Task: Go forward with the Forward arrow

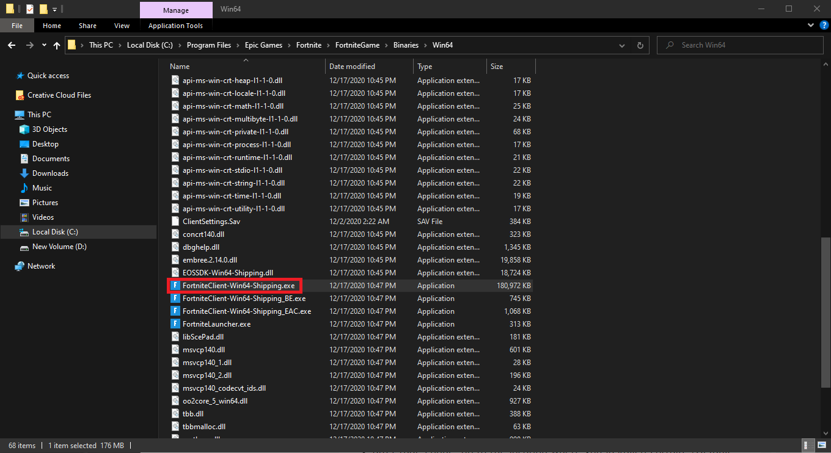Action: click(x=30, y=45)
